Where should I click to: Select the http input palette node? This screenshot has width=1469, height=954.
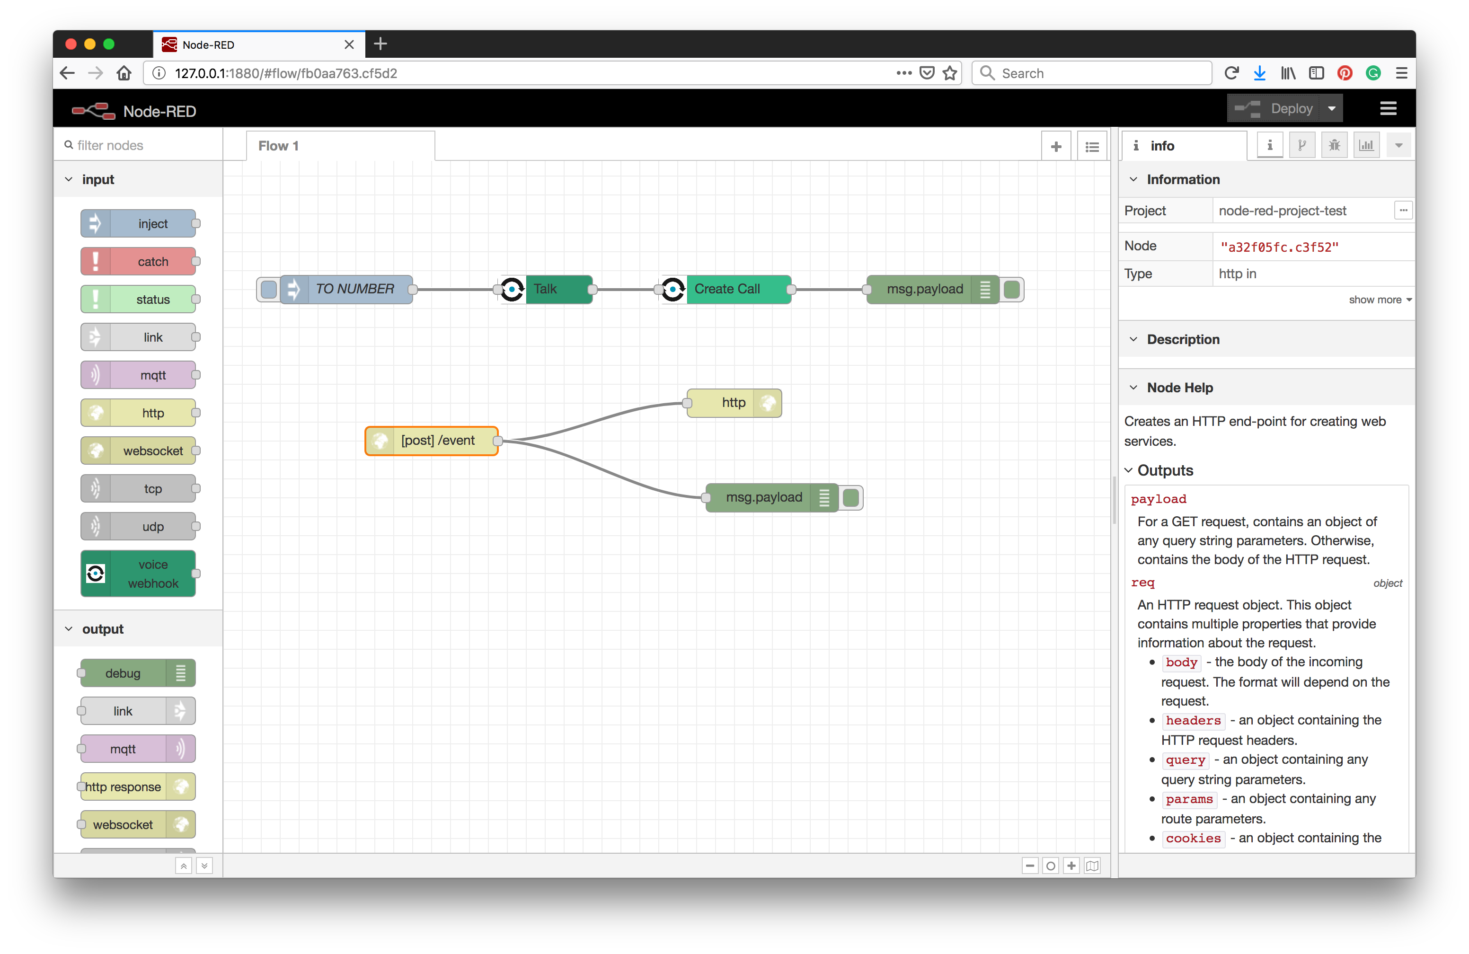click(138, 413)
